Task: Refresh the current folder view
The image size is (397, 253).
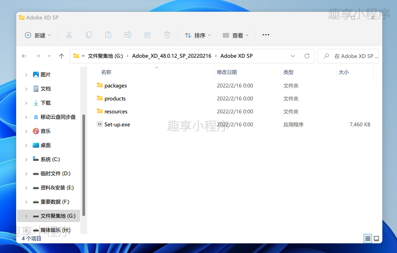Action: pos(307,56)
